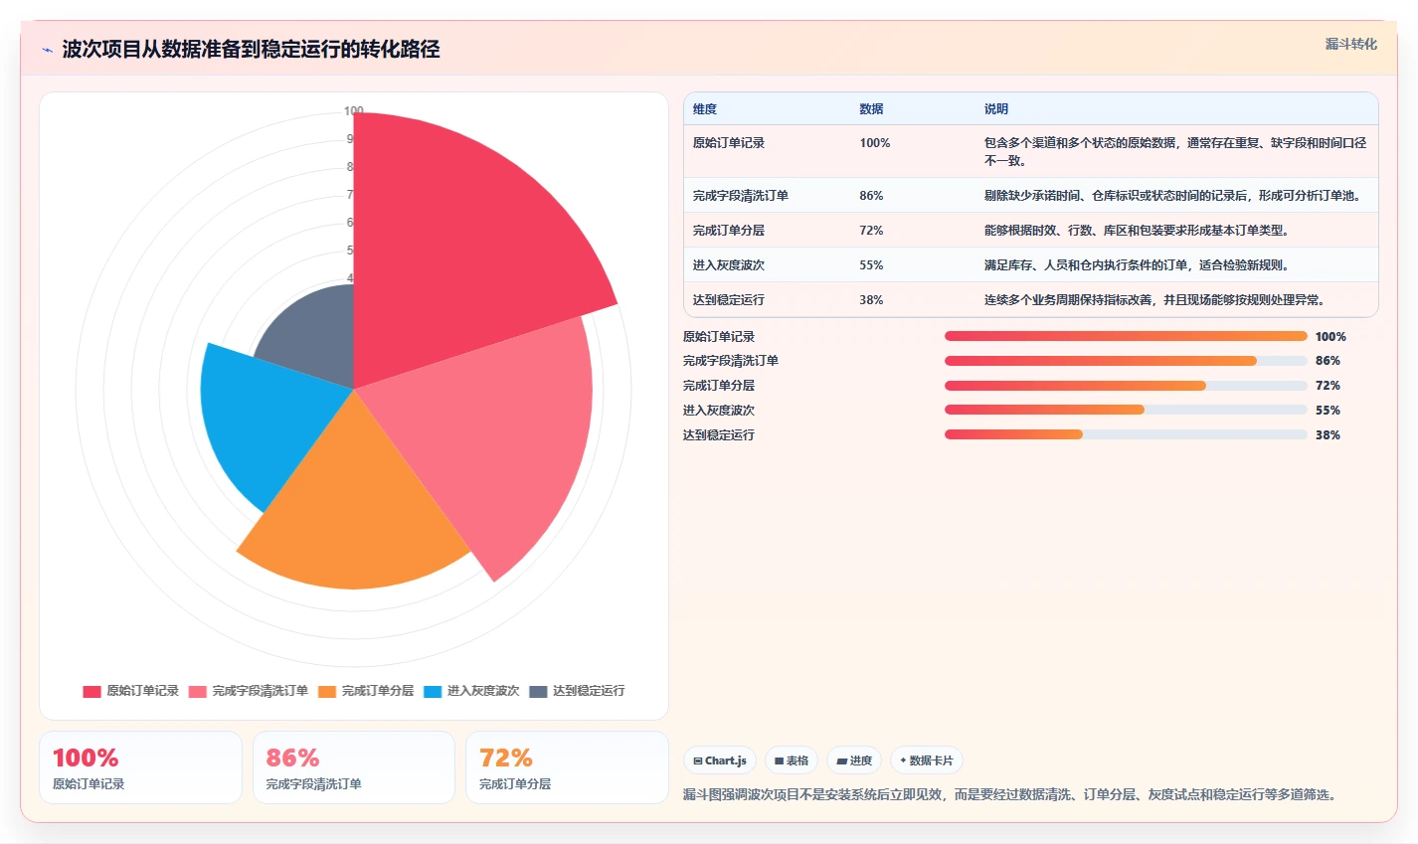Toggle the 进入灰度波次 legend blue swatch
The height and width of the screenshot is (844, 1418).
pos(433,691)
